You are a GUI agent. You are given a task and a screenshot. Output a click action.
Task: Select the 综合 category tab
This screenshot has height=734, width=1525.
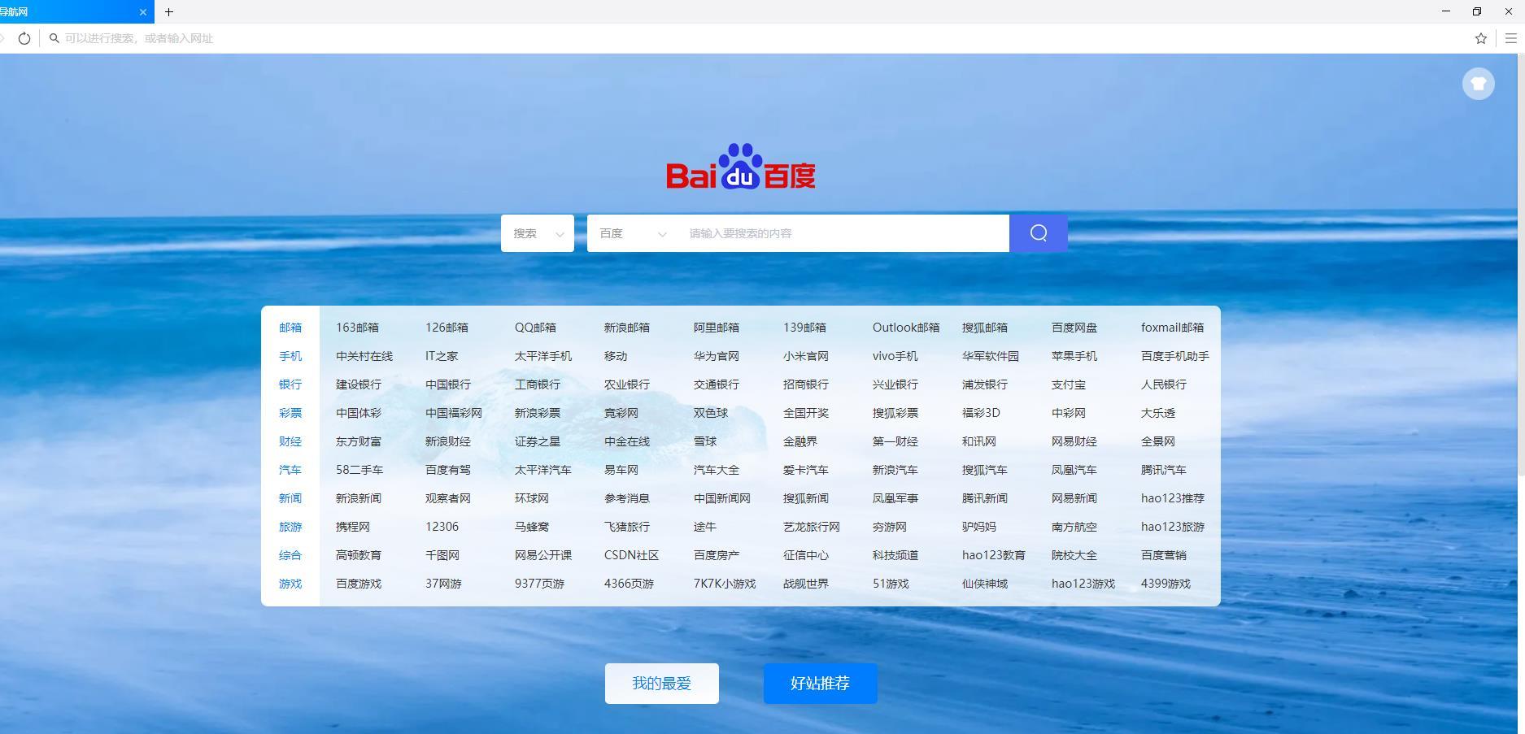290,555
